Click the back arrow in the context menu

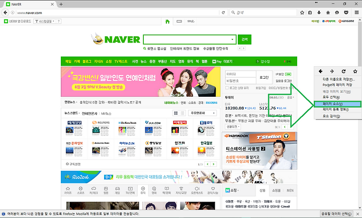320,71
